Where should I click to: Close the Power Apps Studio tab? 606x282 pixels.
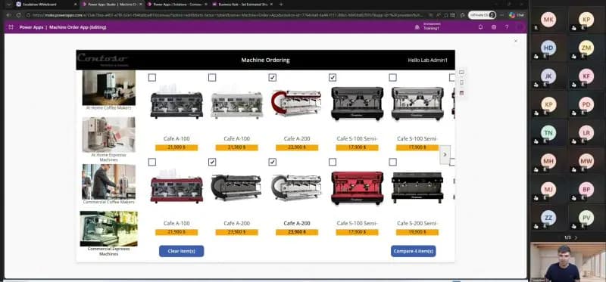[140, 5]
